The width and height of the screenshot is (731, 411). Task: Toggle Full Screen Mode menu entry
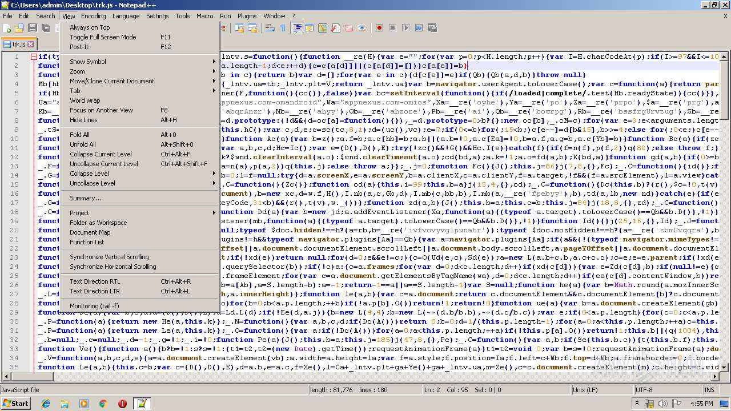[140, 37]
